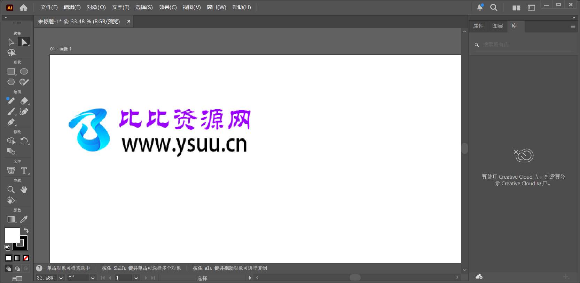Image resolution: width=580 pixels, height=283 pixels.
Task: Switch to the 图层 panel tab
Action: pyautogui.click(x=497, y=26)
